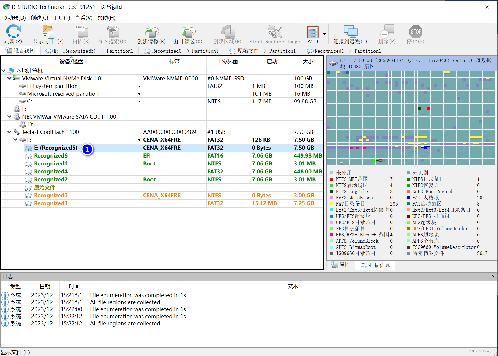This screenshot has height=356, width=498.
Task: Click the Create Region (创建区域) icon
Action: 227,31
